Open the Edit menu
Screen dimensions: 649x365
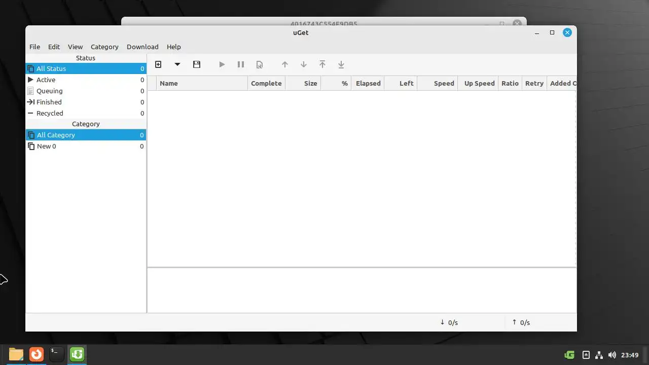pos(54,47)
